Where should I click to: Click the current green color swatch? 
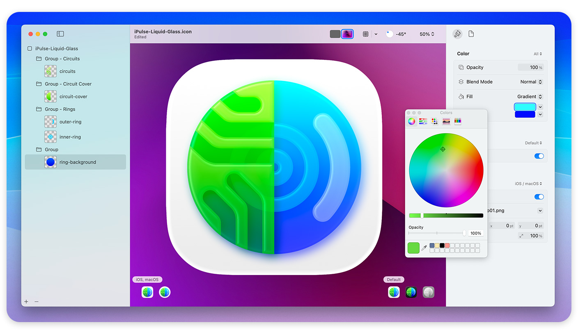tap(413, 248)
